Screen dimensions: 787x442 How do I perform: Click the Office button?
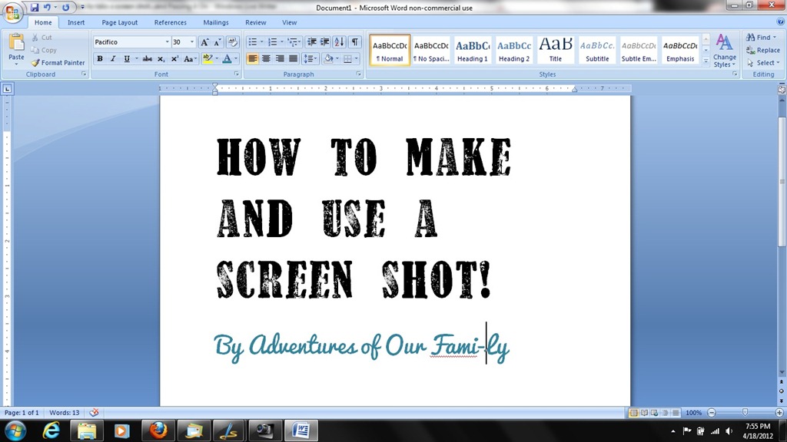[x=13, y=12]
